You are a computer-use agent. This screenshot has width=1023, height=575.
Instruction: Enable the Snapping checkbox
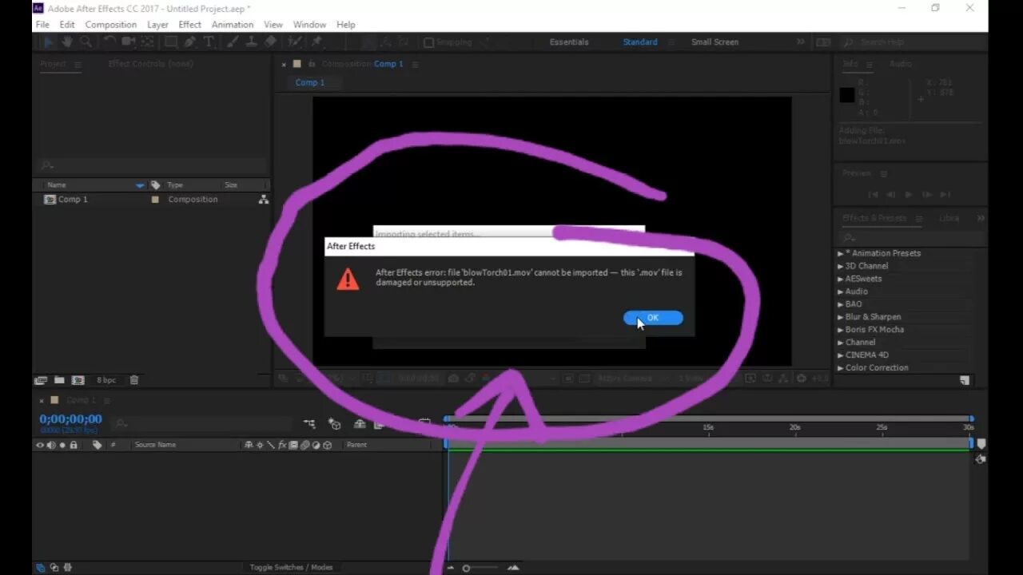[428, 42]
